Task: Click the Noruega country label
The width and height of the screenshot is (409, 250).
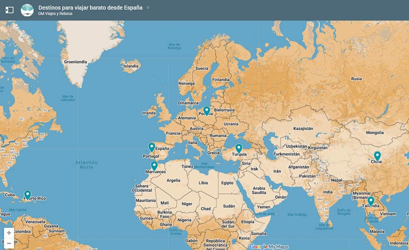Action: click(x=186, y=83)
